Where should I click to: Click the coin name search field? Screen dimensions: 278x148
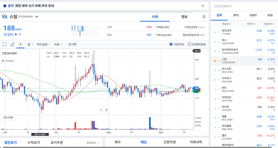(244, 6)
